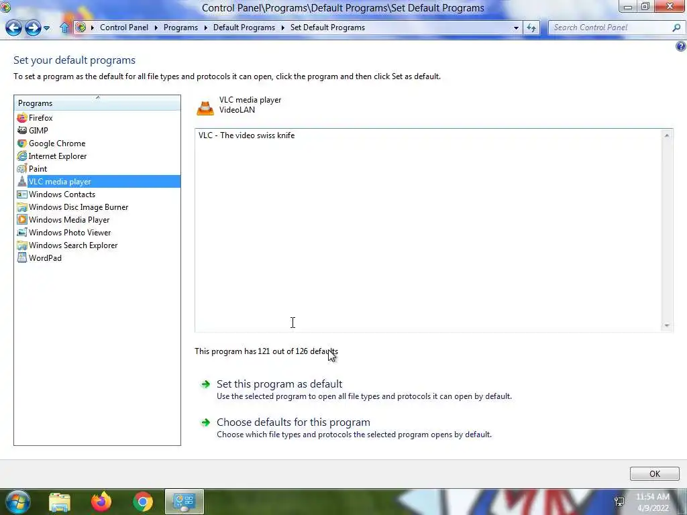Click the Windows Photo Viewer icon
This screenshot has height=515, width=687.
(22, 232)
